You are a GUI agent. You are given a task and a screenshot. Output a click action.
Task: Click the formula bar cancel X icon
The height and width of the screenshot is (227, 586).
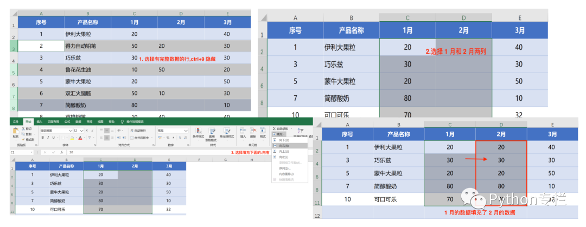(x=45, y=152)
